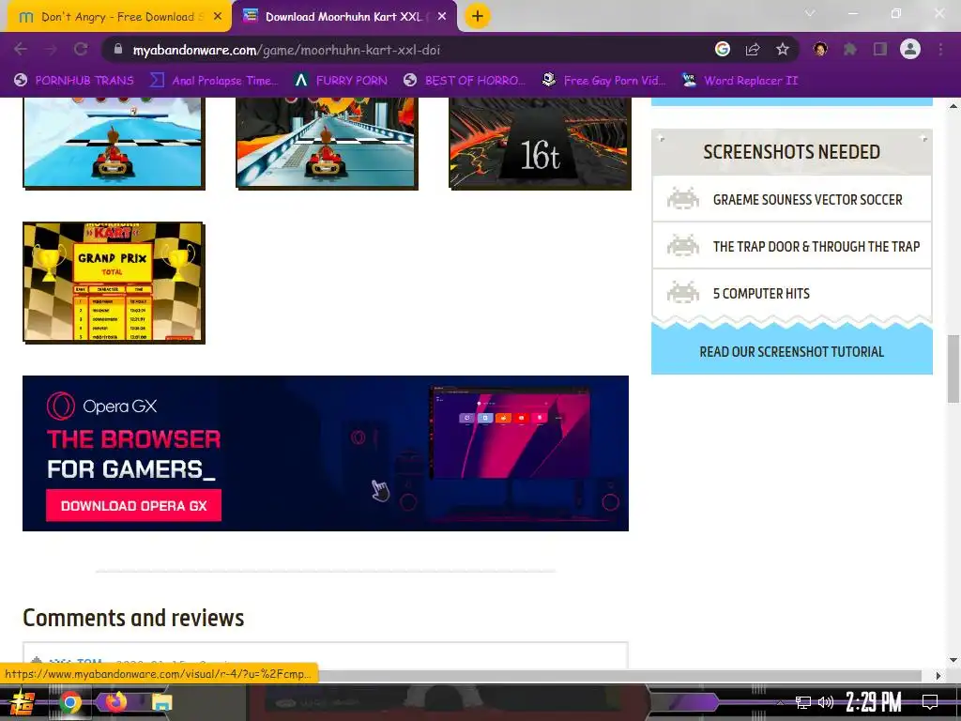
Task: Click the invader icon beside 5 Computer Hits
Action: point(683,293)
